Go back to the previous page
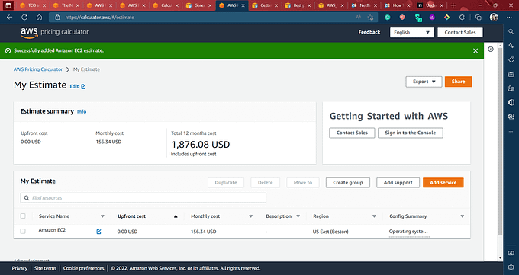The width and height of the screenshot is (519, 275). 9,18
